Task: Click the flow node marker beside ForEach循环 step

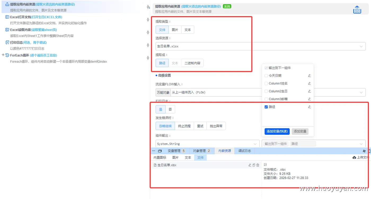Action: click(x=148, y=58)
